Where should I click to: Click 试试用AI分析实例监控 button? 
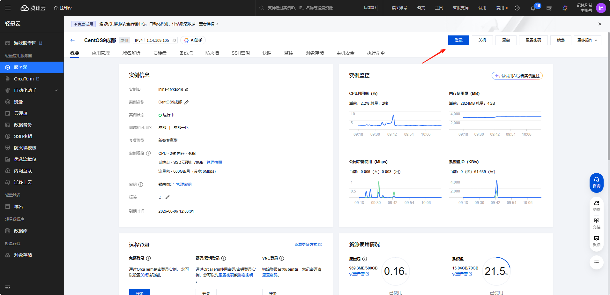[x=517, y=76]
